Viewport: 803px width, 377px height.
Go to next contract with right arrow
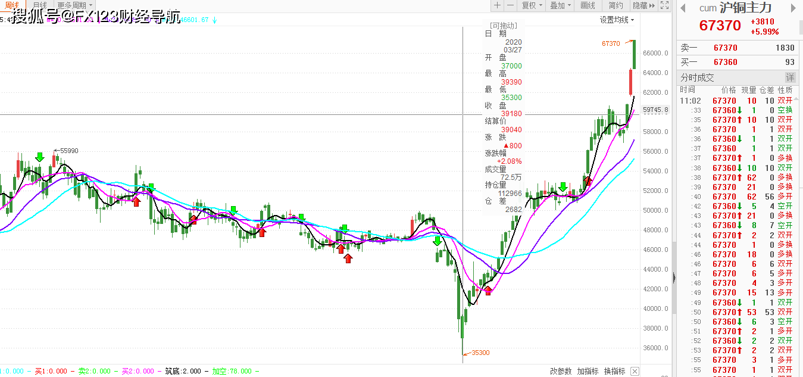tap(793, 8)
